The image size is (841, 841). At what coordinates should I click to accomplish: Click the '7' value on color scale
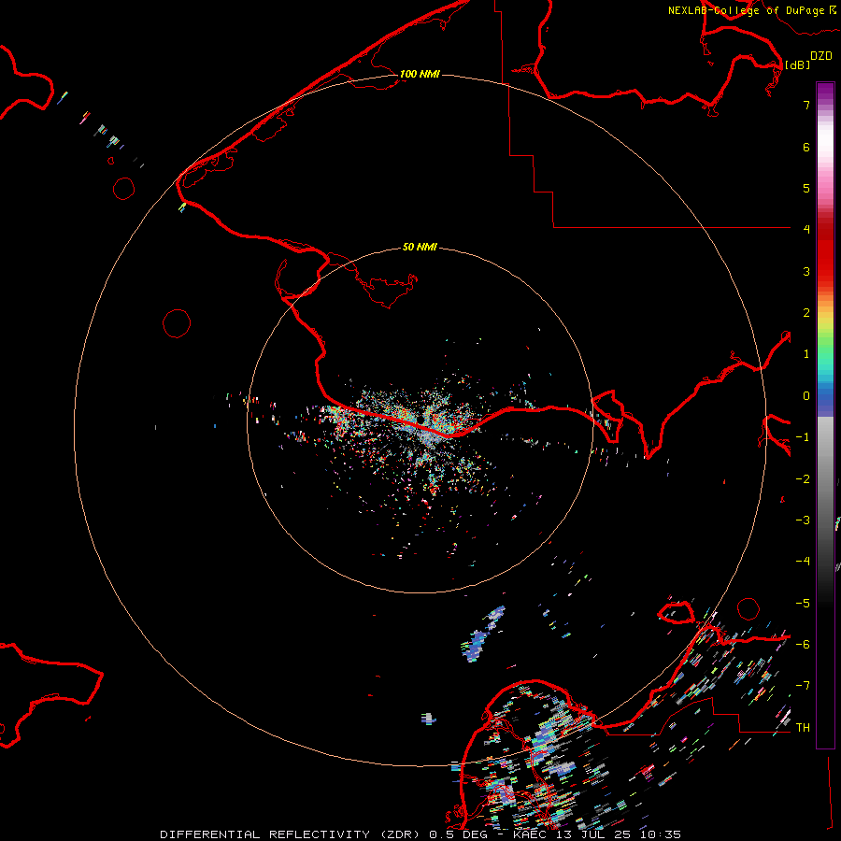(x=806, y=105)
